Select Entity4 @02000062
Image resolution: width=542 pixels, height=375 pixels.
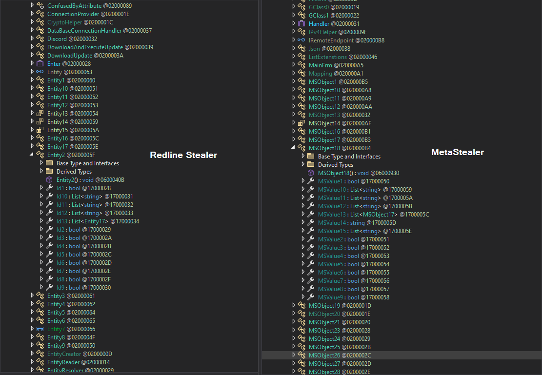71,304
